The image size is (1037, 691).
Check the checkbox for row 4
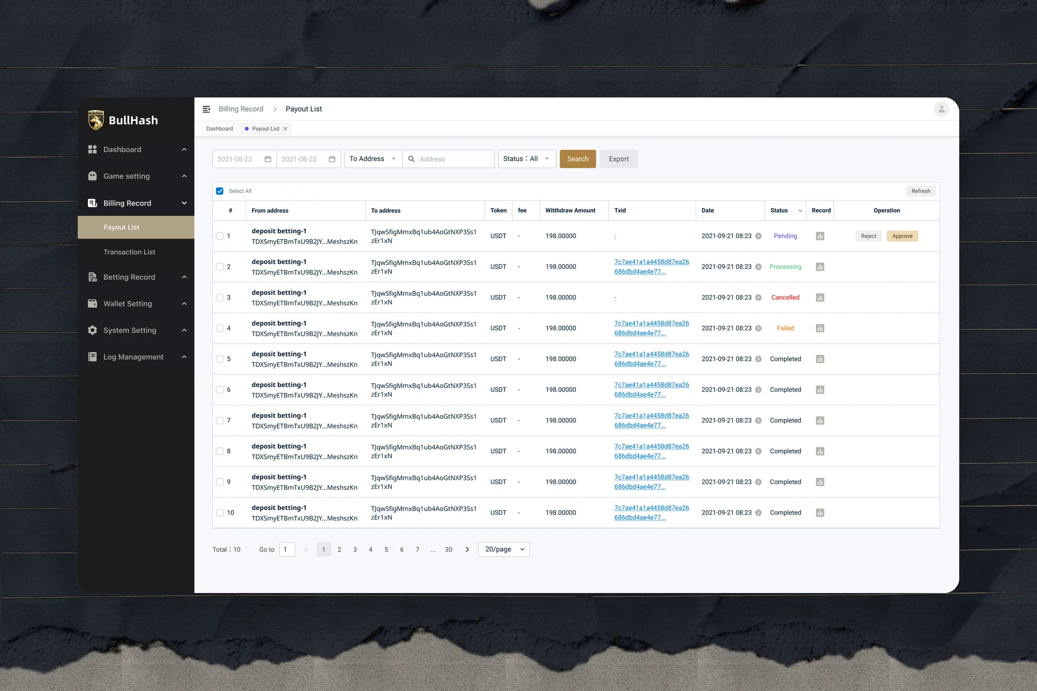pos(220,328)
